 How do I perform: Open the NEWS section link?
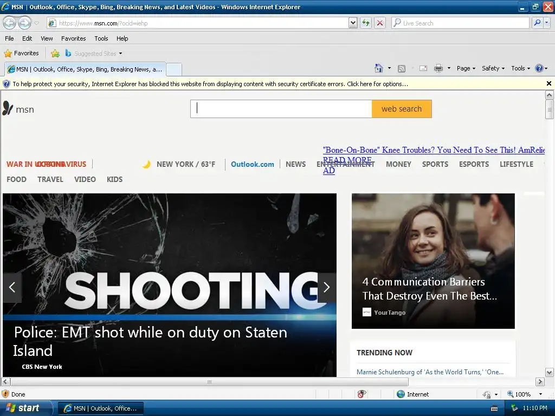coord(295,164)
